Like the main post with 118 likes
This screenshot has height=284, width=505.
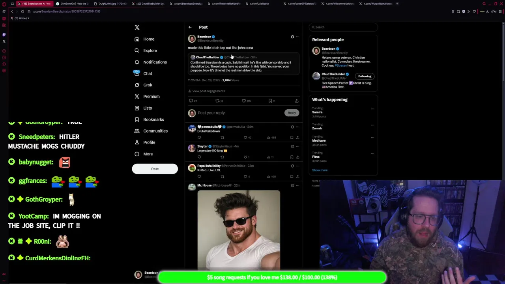[246, 101]
